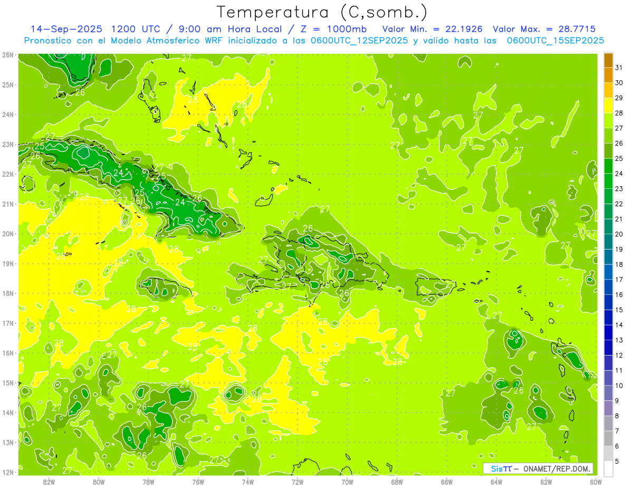Click the '10' value in color legend
633x489 pixels.
coord(619,386)
